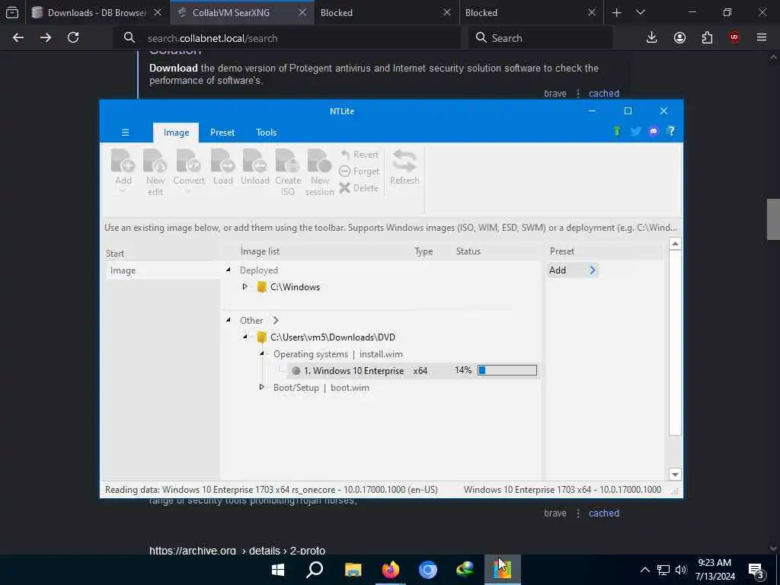Viewport: 780px width, 585px height.
Task: Click the NTLite list scroll-up arrow
Action: click(675, 244)
